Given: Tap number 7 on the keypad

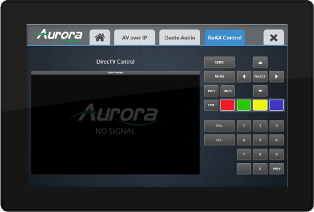Looking at the screenshot, I should click(x=244, y=155).
